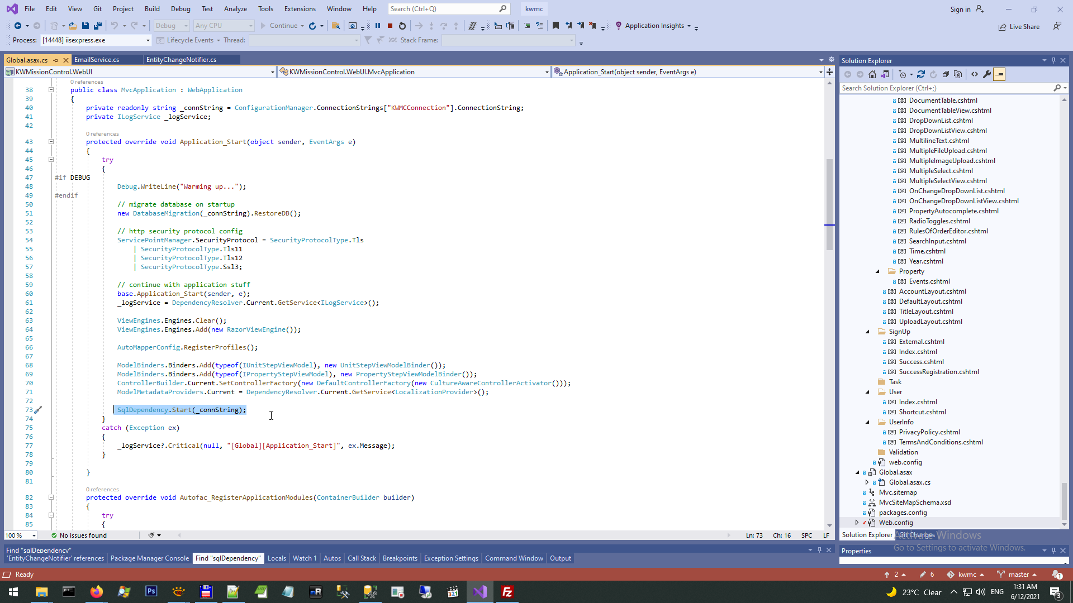Open Properties wrench in Solution Explorer
The height and width of the screenshot is (603, 1073).
(x=987, y=74)
